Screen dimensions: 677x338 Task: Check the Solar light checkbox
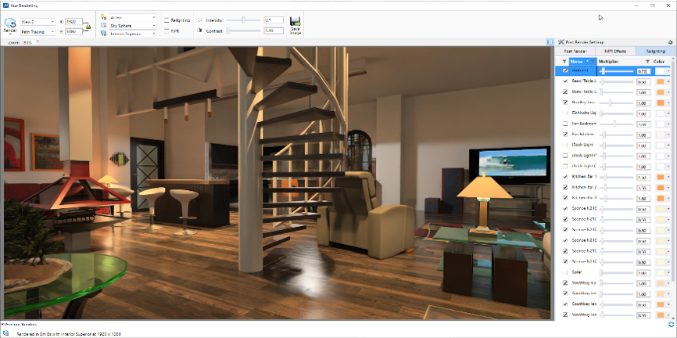pos(565,272)
